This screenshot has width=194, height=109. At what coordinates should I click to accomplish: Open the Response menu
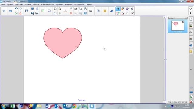click(69, 5)
